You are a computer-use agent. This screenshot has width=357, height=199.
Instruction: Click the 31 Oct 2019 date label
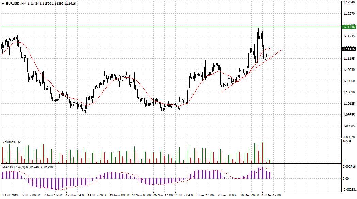(x=9, y=196)
